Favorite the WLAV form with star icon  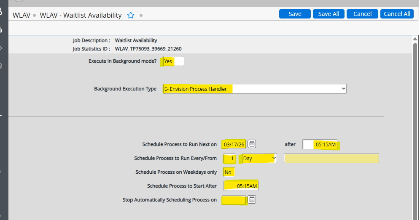131,15
